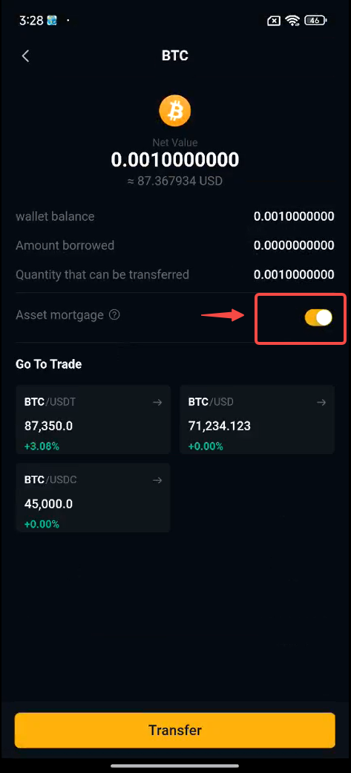
Task: Tap the 87.367934 USD equivalent value
Action: [x=175, y=181]
